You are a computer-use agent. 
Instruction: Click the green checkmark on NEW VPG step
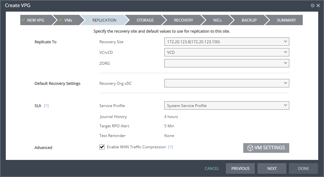click(x=23, y=20)
